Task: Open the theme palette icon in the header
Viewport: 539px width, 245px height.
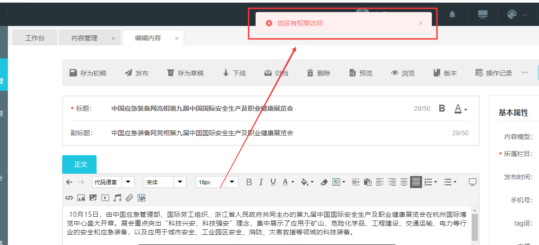Action: [512, 14]
